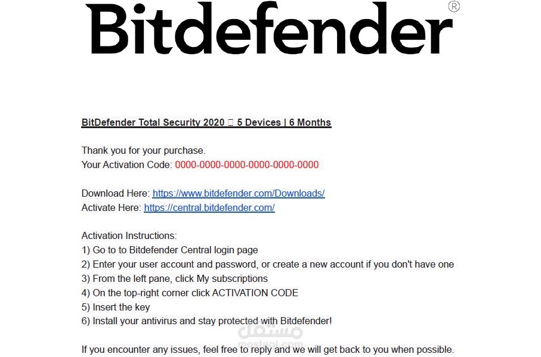Click the "Activation Instructions:" heading
This screenshot has height=357, width=541.
pos(129,235)
